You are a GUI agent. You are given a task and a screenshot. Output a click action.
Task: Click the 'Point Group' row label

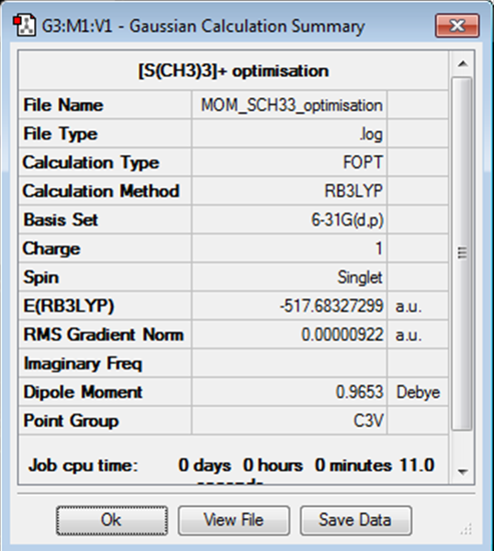pyautogui.click(x=71, y=421)
